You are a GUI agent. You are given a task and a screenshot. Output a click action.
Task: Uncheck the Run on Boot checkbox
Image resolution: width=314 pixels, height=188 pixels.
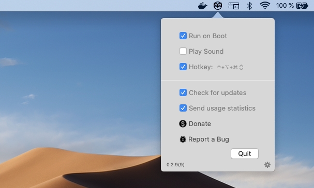(x=183, y=36)
